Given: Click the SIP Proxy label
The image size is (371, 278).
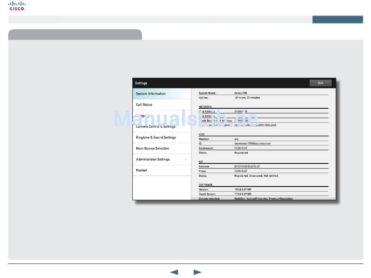Looking at the screenshot, I should pos(202,171).
